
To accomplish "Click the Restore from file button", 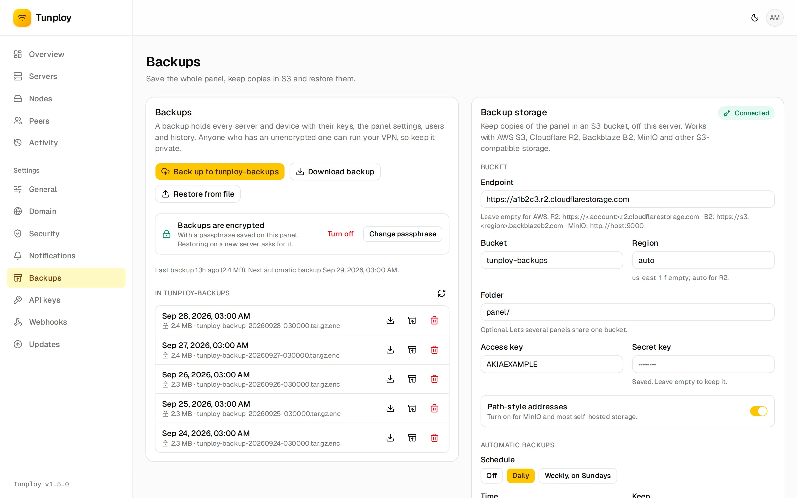I will [198, 194].
